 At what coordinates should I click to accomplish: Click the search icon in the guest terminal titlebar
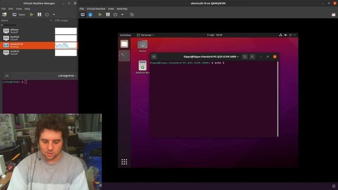(x=245, y=56)
